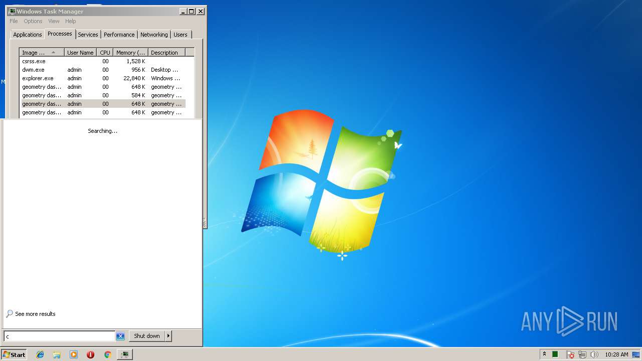The image size is (642, 361).
Task: Switch to the Networking tab
Action: (154, 35)
